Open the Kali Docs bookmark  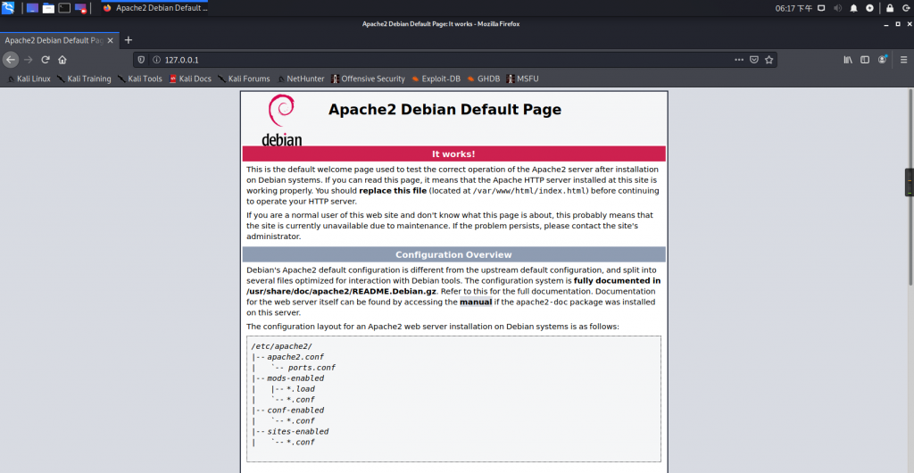(190, 79)
